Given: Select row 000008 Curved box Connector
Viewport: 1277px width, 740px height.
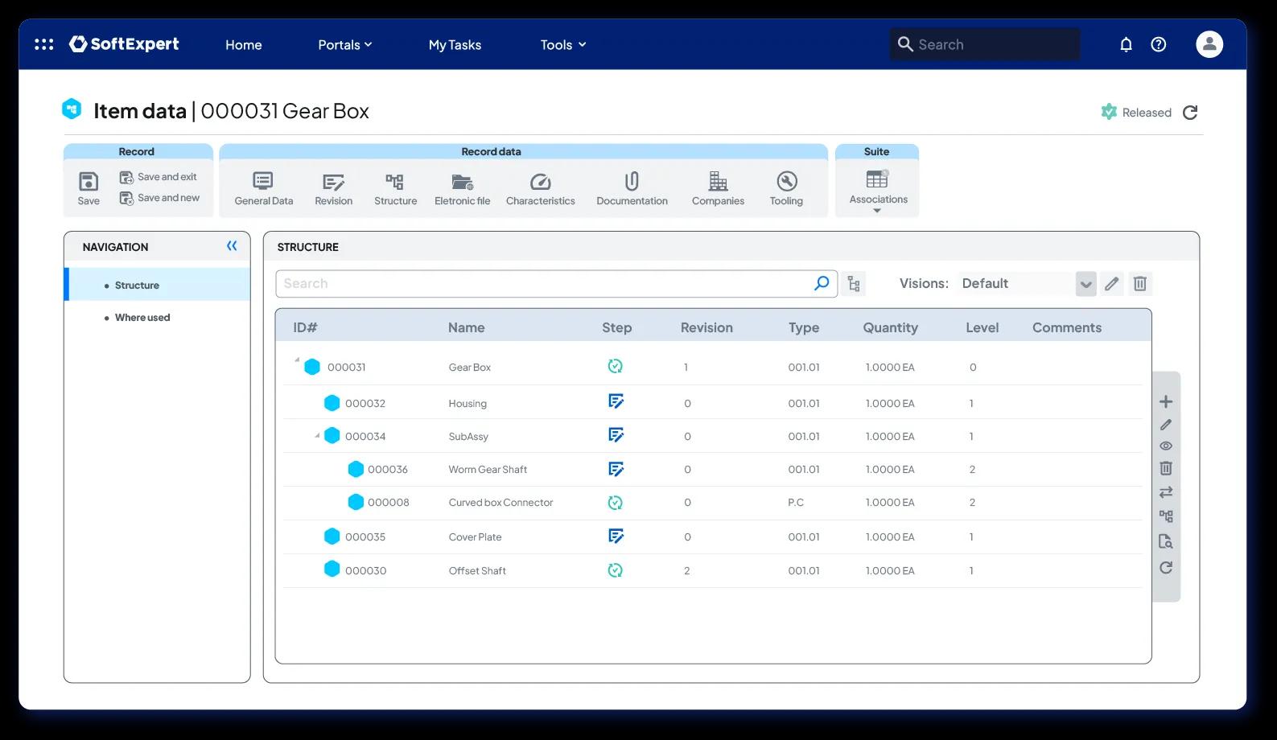Looking at the screenshot, I should 712,503.
